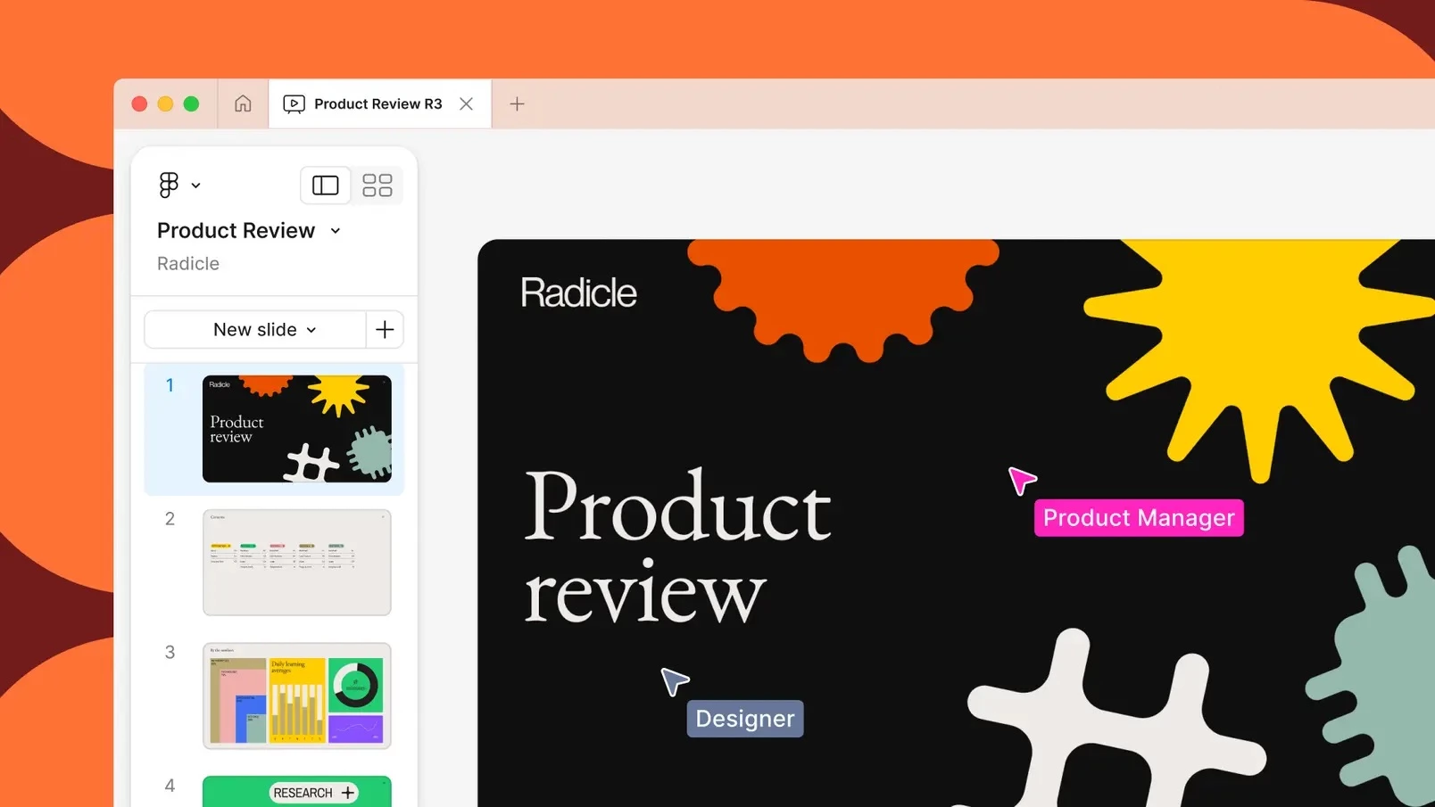1435x807 pixels.
Task: Select slide 2 thumbnail in the sidebar
Action: [296, 562]
